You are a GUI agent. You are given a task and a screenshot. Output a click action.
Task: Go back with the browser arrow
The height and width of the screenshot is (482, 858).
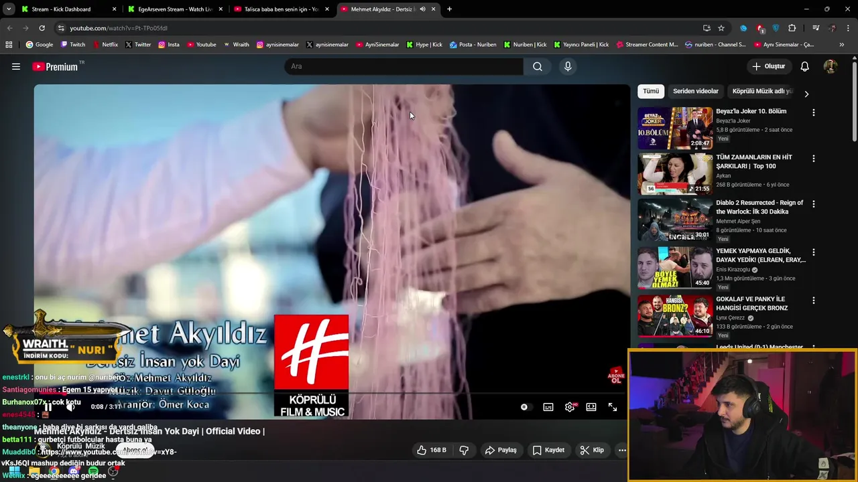[9, 28]
